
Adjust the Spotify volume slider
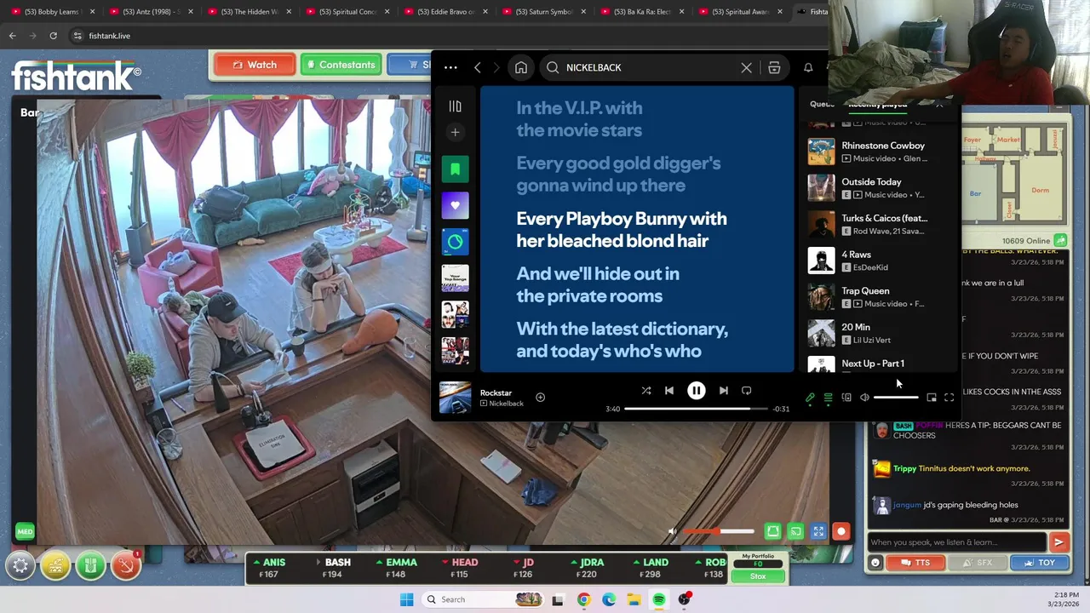[x=896, y=398]
